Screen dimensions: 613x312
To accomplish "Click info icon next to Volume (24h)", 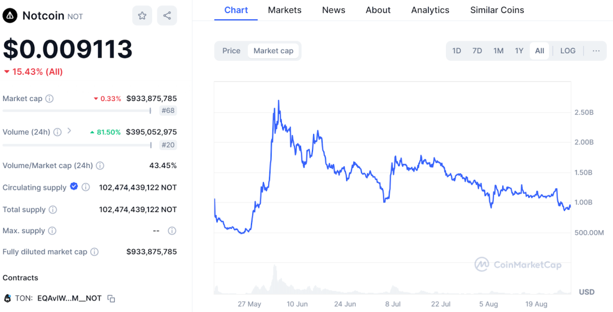I will [x=57, y=132].
